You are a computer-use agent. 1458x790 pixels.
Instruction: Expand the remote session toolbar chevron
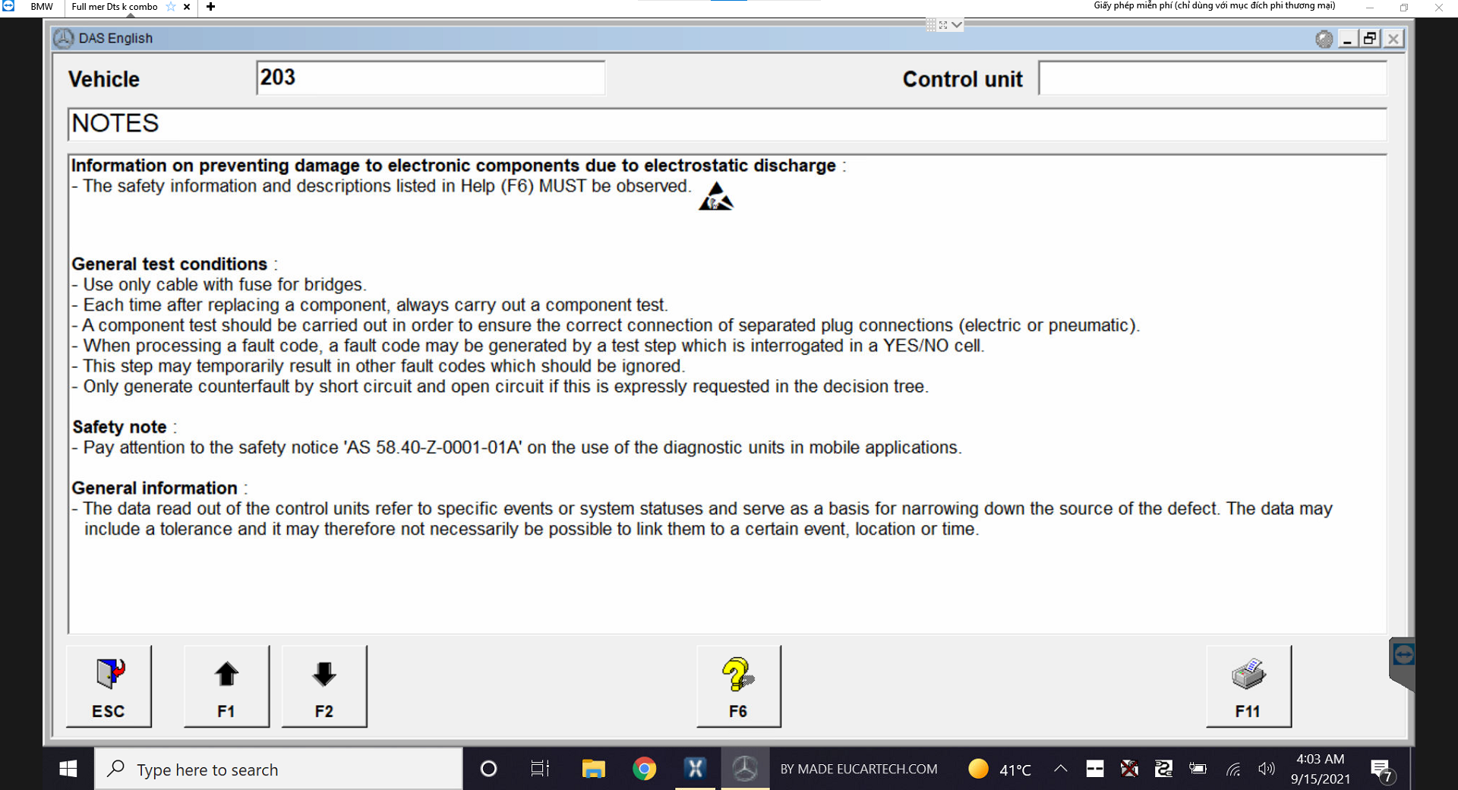point(957,25)
